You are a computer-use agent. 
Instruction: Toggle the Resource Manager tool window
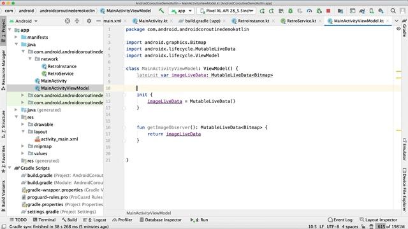coord(3,70)
